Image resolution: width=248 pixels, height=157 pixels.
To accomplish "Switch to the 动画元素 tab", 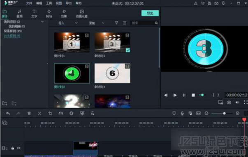I will (x=81, y=14).
